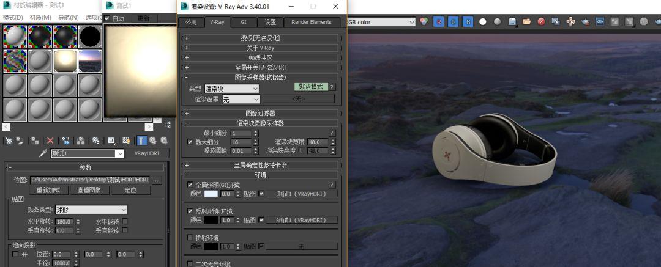Click the Make Material Copy icon
This screenshot has height=267, width=661.
point(65,141)
